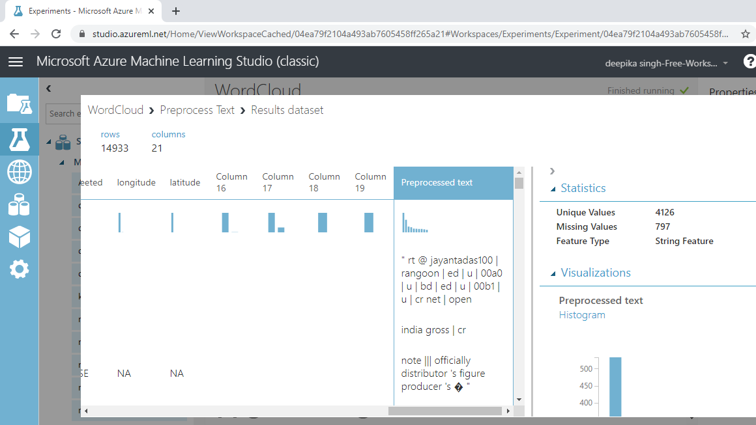Click the Feature Type String Feature value

click(684, 241)
